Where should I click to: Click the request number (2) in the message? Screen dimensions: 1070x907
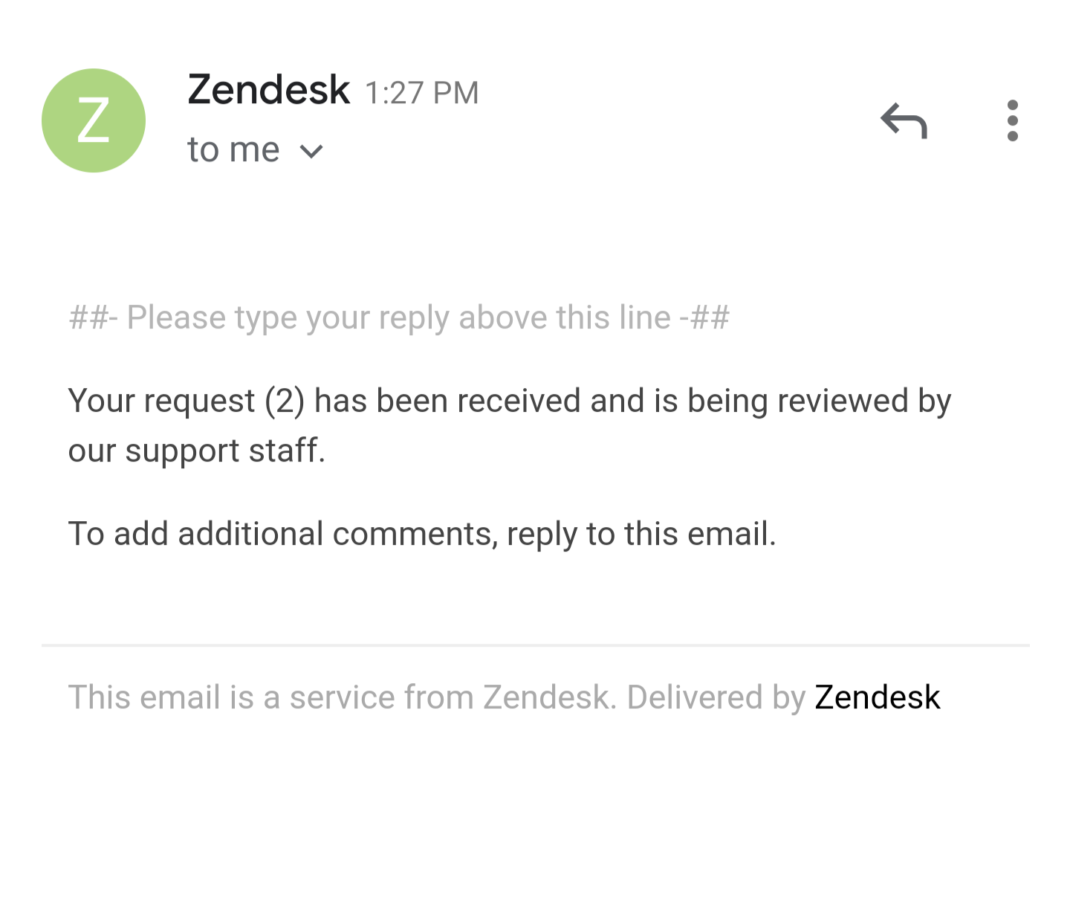pyautogui.click(x=285, y=401)
